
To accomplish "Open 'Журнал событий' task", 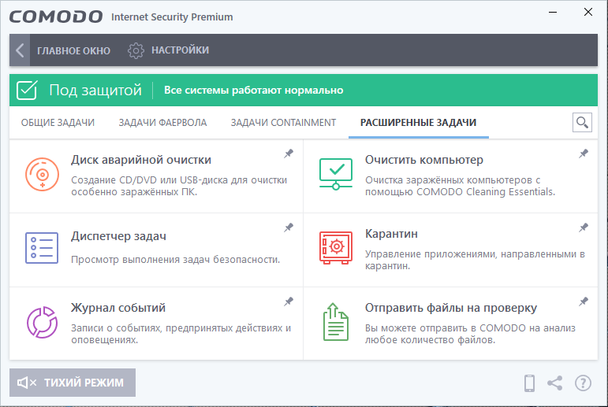I will point(118,308).
